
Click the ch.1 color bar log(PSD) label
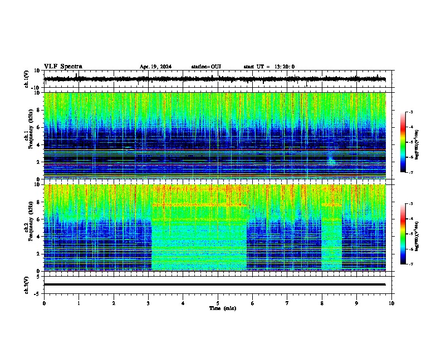(416, 145)
